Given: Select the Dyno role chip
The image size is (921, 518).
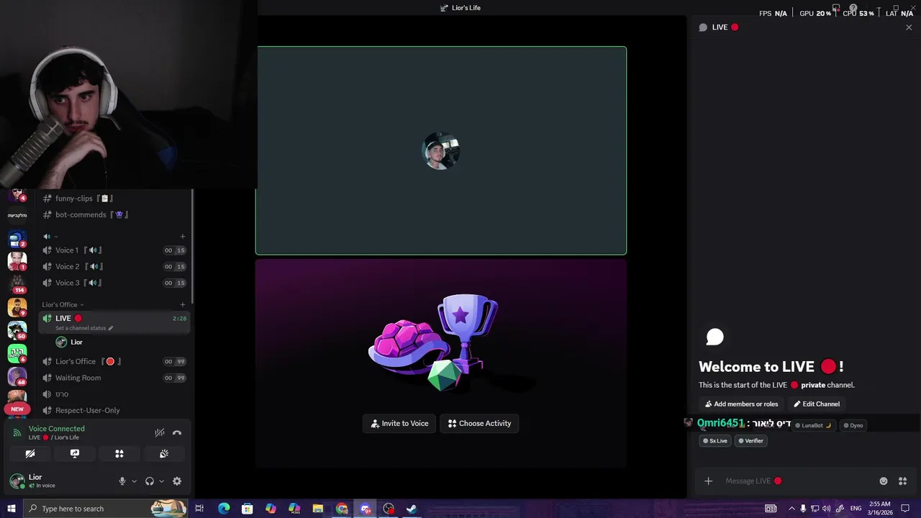Looking at the screenshot, I should [x=853, y=425].
